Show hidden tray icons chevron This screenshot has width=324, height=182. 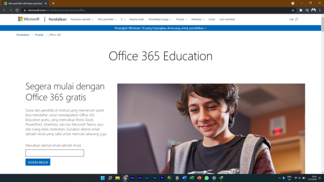(x=279, y=178)
